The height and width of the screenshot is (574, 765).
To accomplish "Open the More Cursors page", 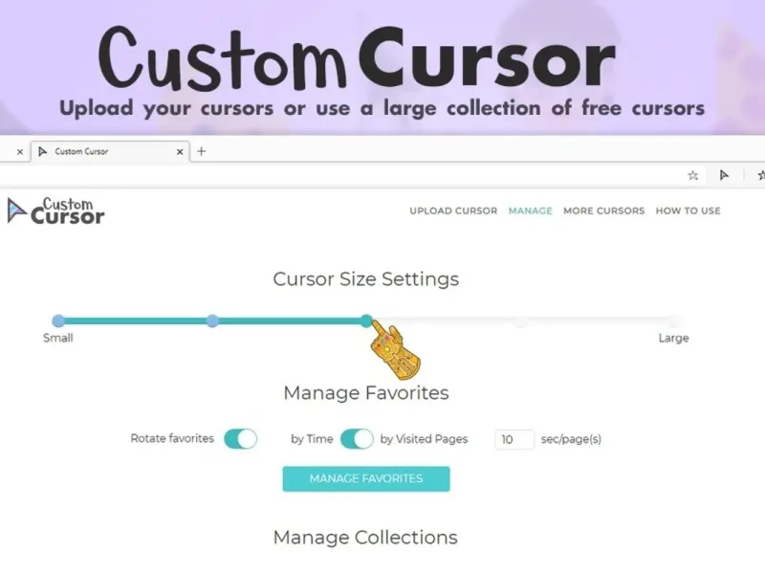I will pos(604,210).
